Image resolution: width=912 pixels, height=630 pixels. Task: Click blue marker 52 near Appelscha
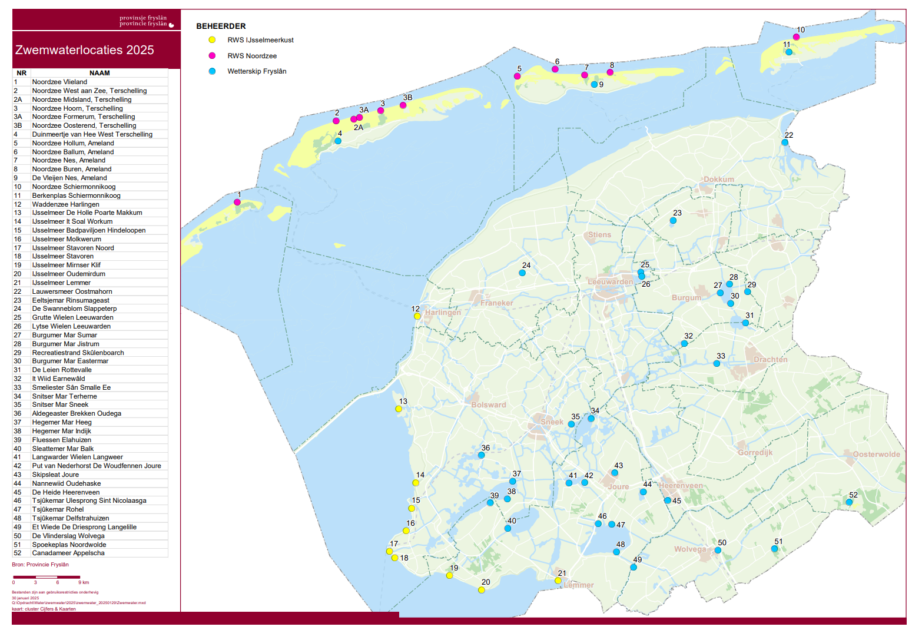click(849, 502)
